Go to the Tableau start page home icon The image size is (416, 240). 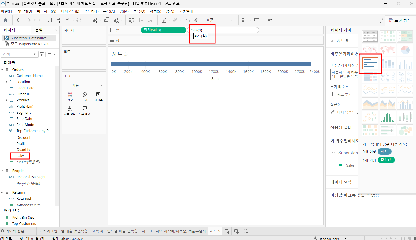(6, 20)
